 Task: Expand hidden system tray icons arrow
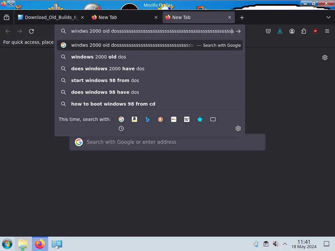[285, 244]
